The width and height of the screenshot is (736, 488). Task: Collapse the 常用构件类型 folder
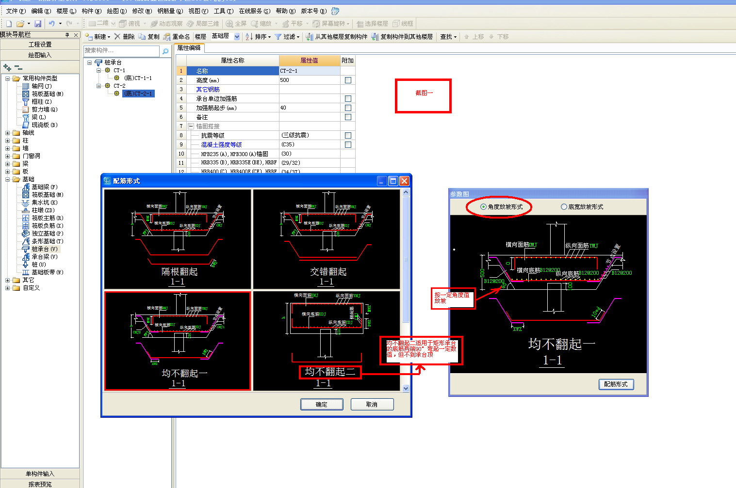click(x=8, y=78)
